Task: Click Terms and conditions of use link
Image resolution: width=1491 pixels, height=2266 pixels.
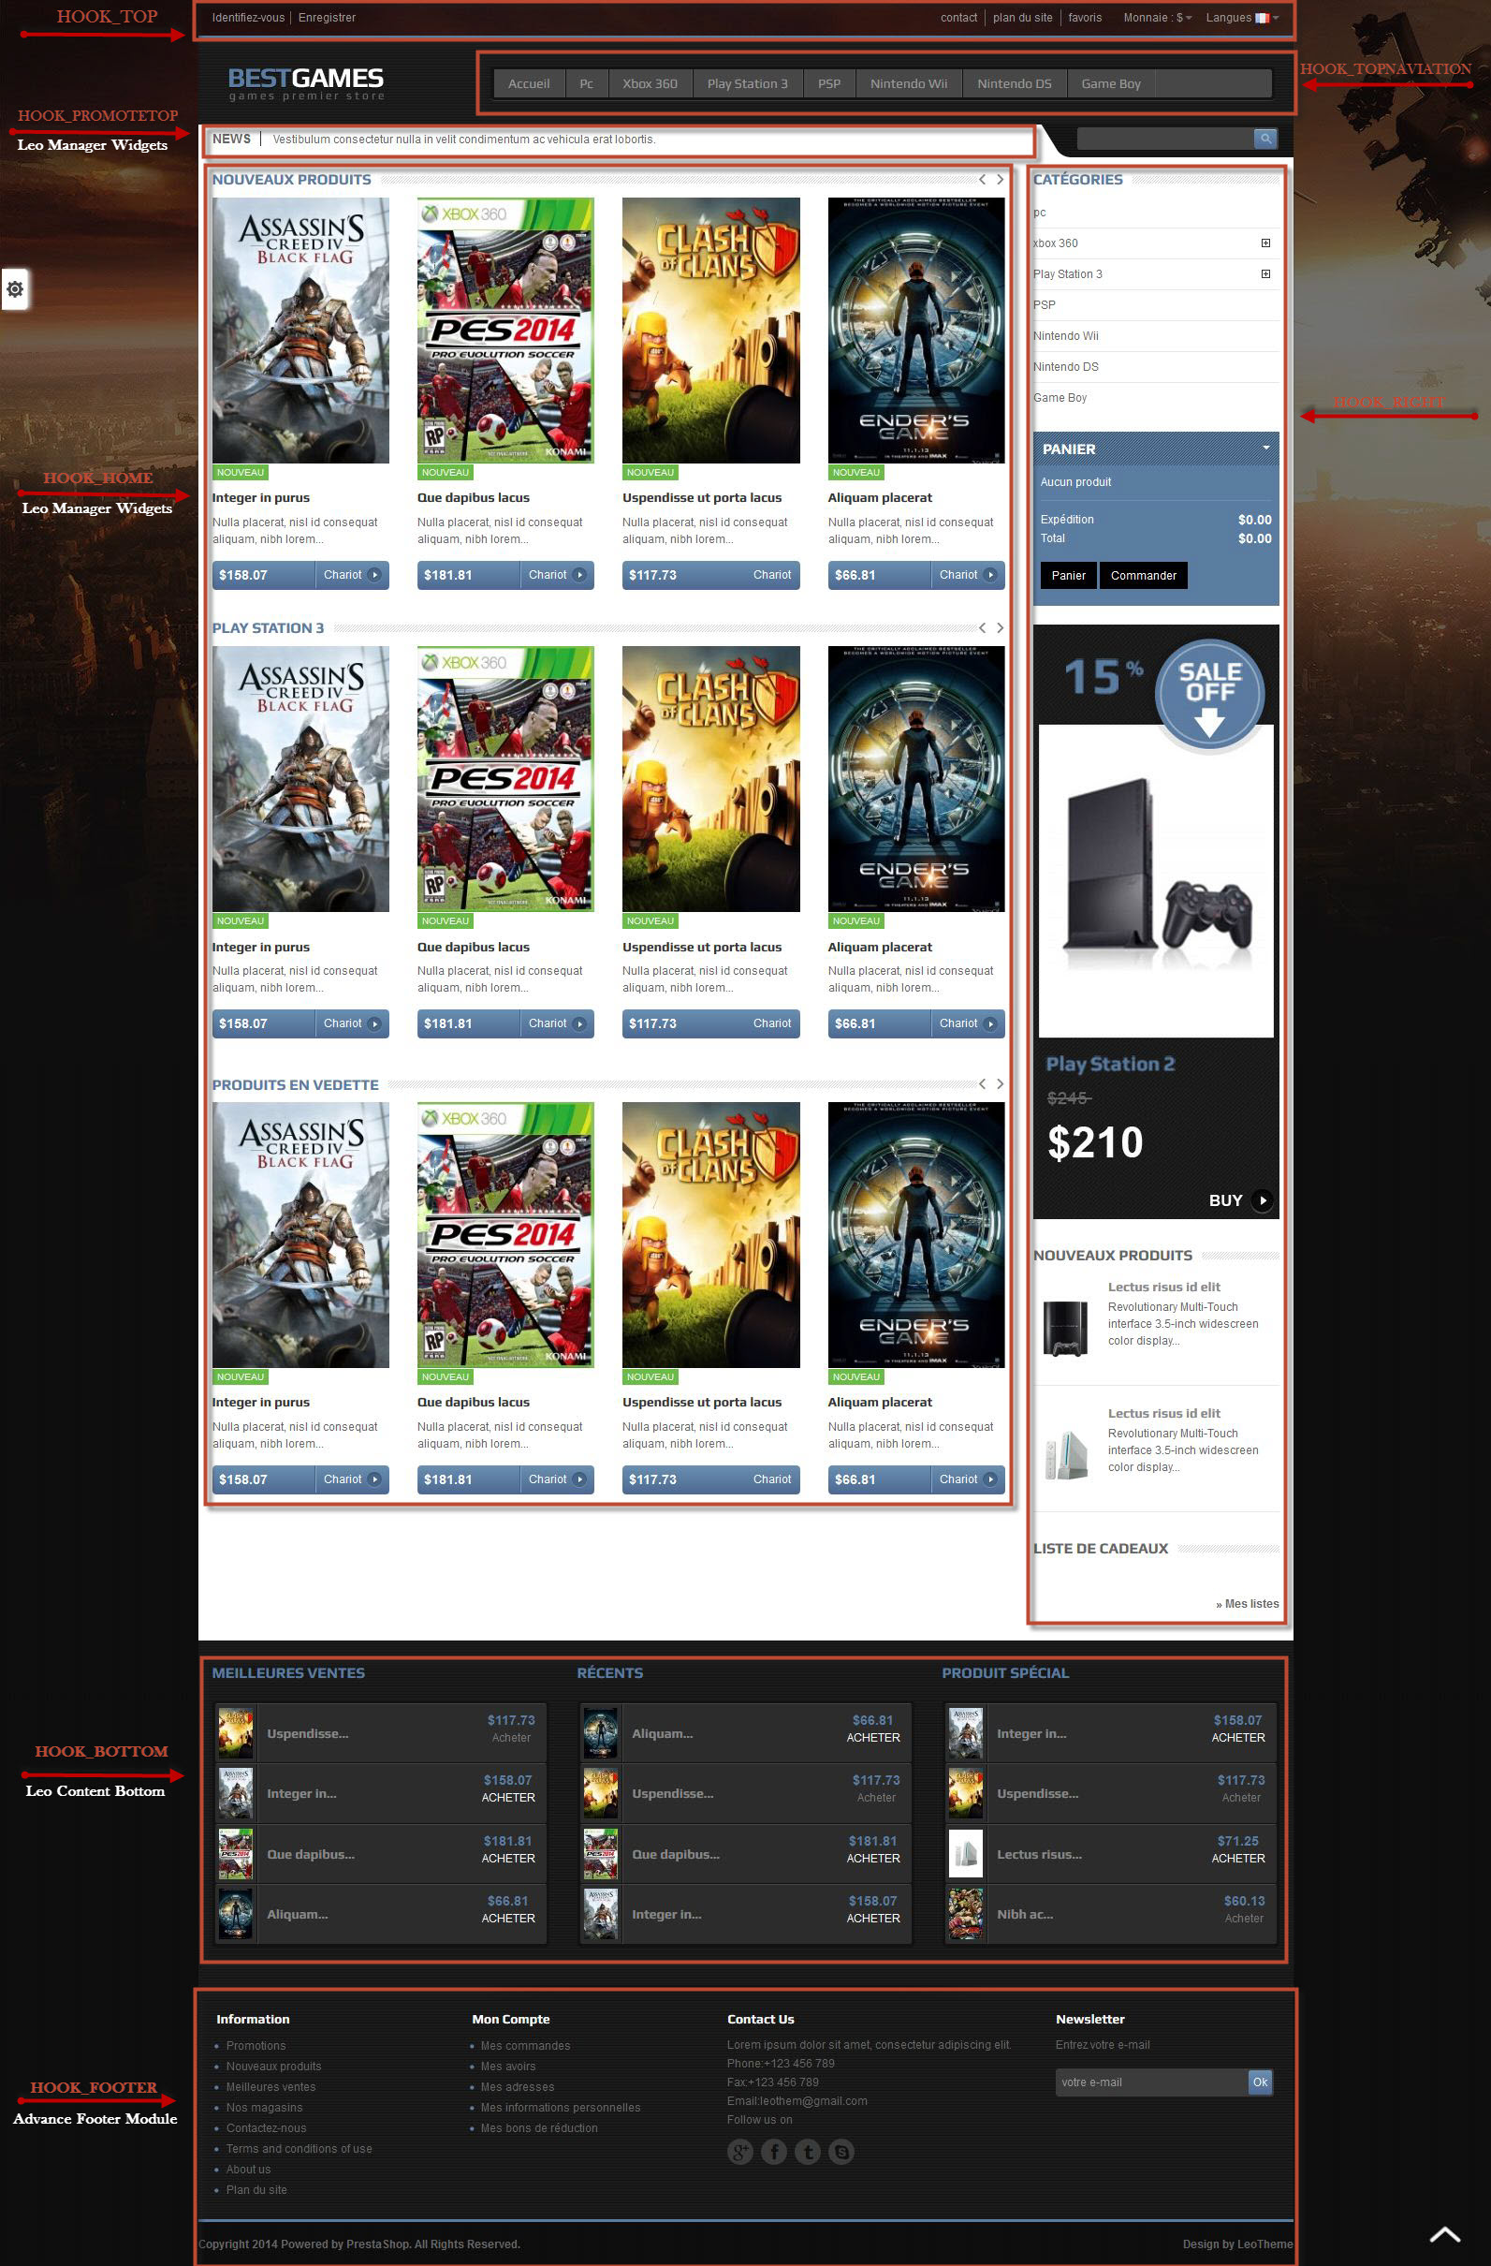Action: 299,2148
